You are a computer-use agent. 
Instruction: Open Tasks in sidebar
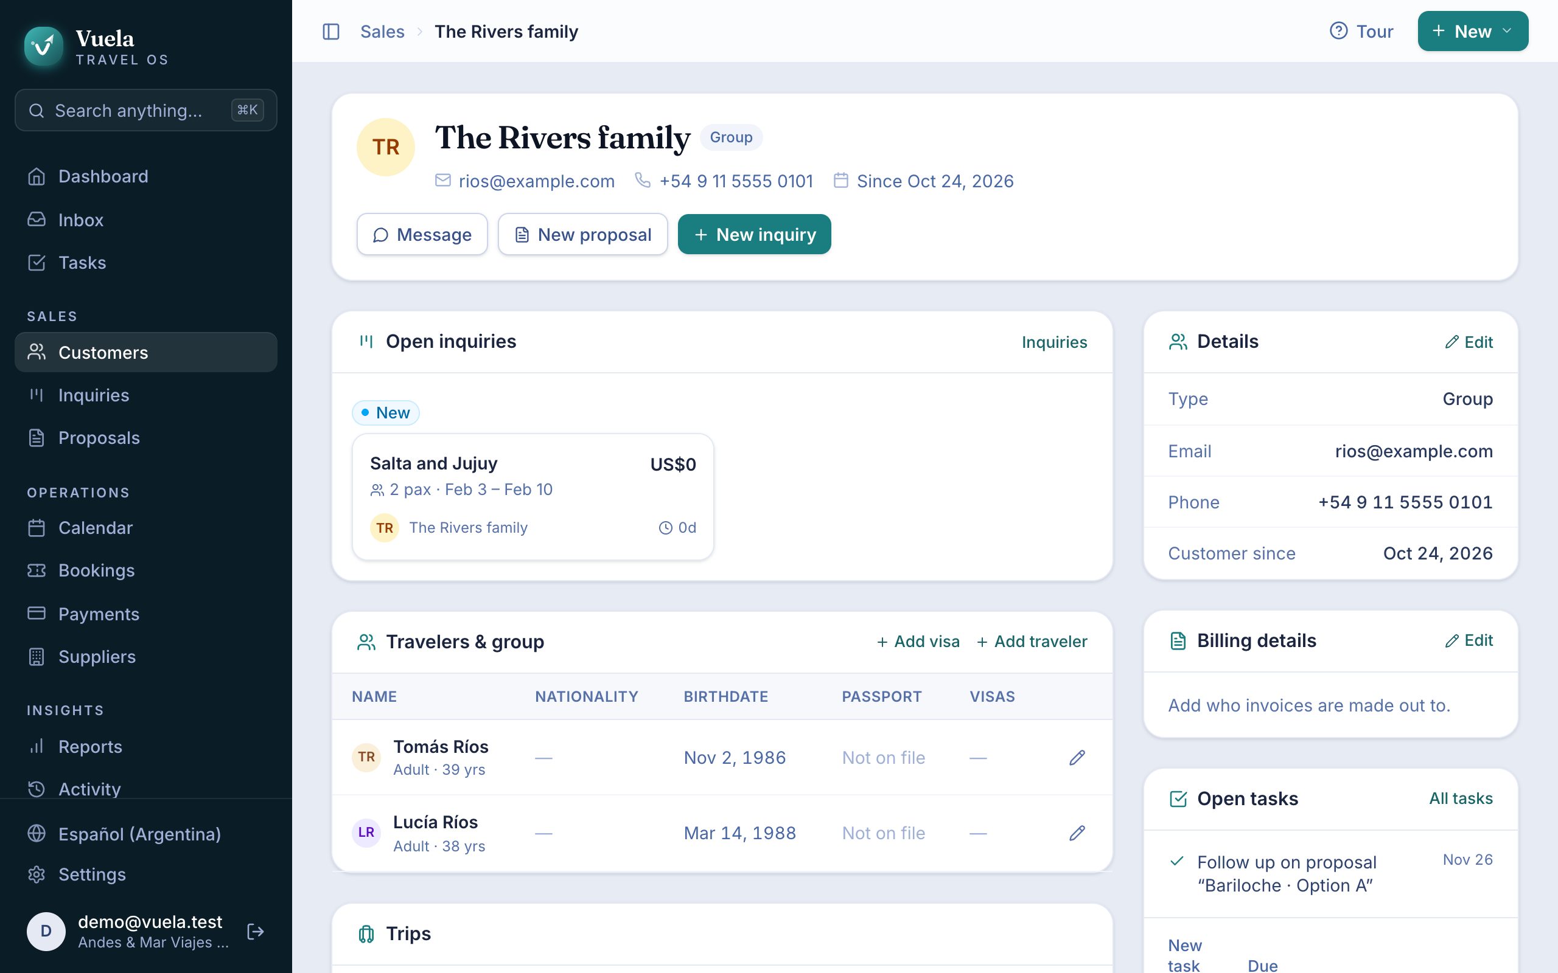145,263
